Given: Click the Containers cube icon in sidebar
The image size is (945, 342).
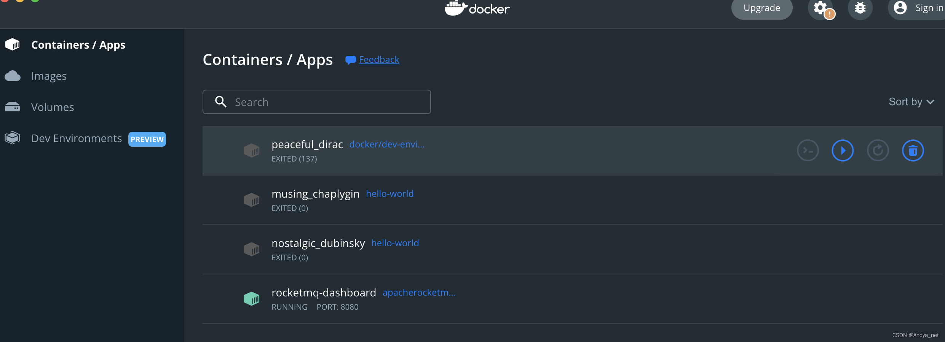Looking at the screenshot, I should click(x=13, y=44).
